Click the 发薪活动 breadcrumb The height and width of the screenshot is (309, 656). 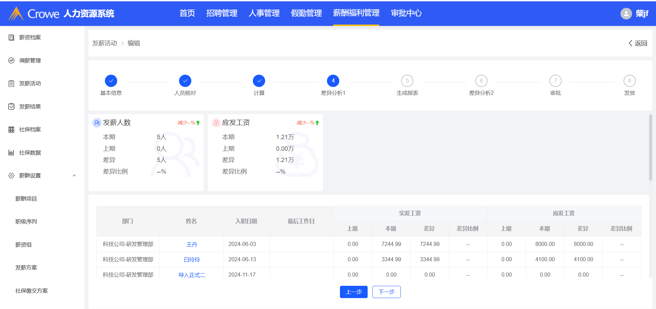pos(105,43)
